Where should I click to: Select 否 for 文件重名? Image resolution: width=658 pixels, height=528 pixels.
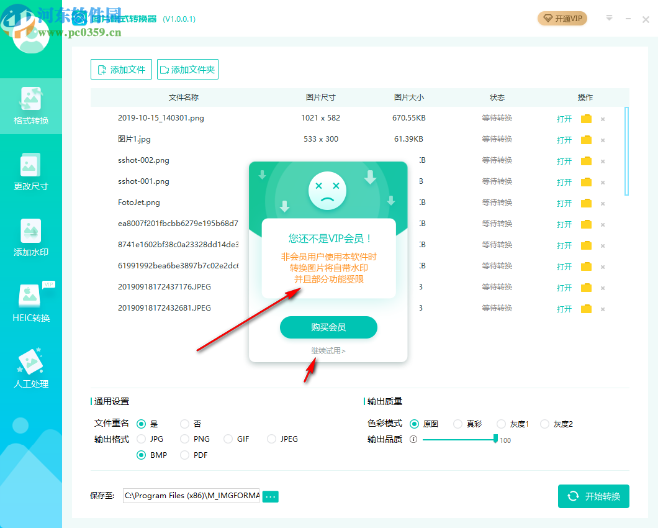184,424
